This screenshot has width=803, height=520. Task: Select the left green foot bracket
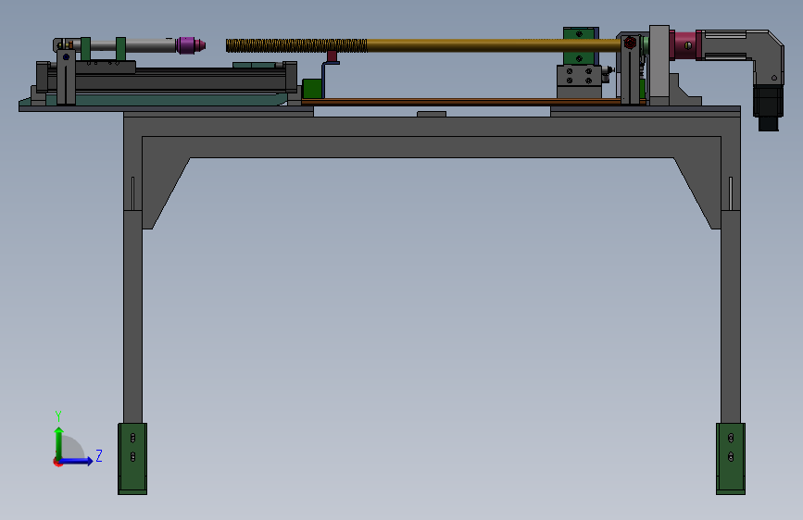[132, 459]
